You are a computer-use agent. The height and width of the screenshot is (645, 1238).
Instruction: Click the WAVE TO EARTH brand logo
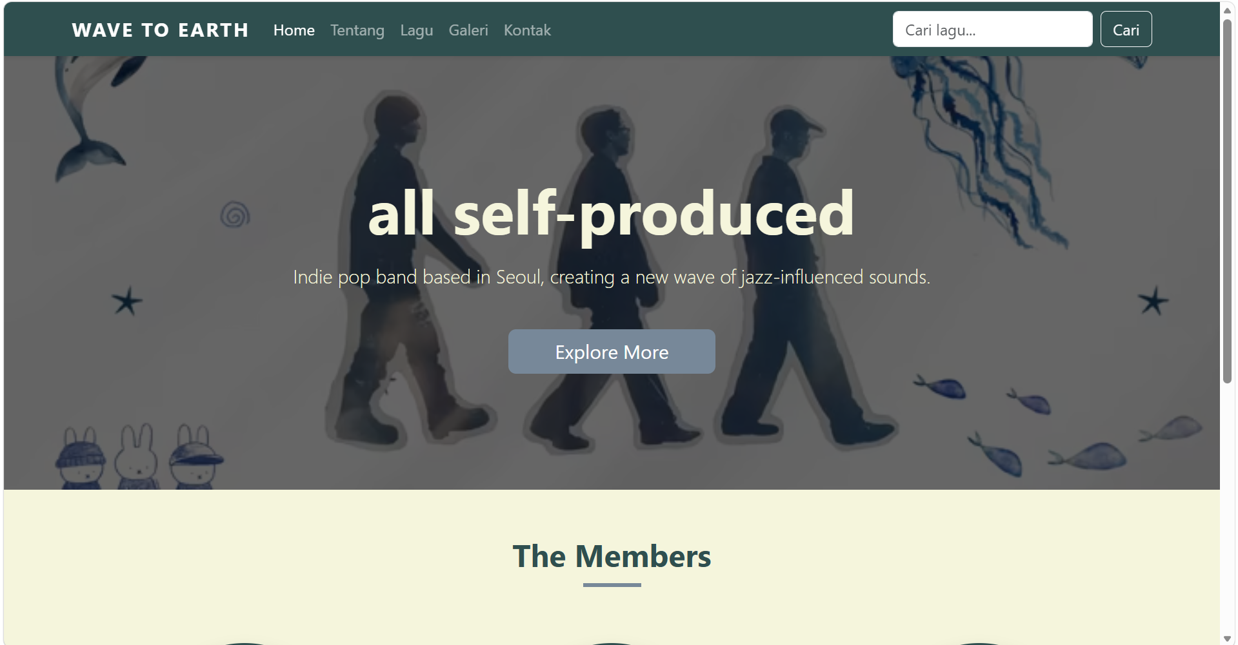click(x=160, y=30)
